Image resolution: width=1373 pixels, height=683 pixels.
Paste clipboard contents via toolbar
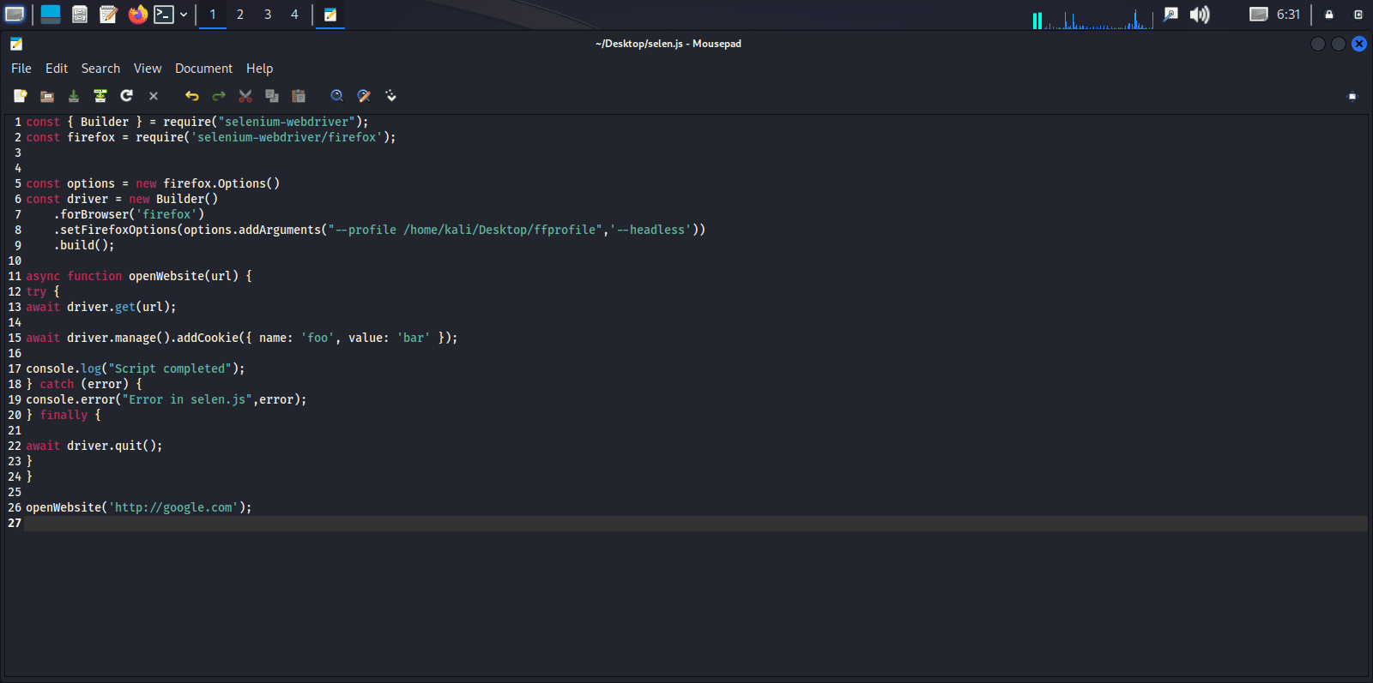[299, 96]
